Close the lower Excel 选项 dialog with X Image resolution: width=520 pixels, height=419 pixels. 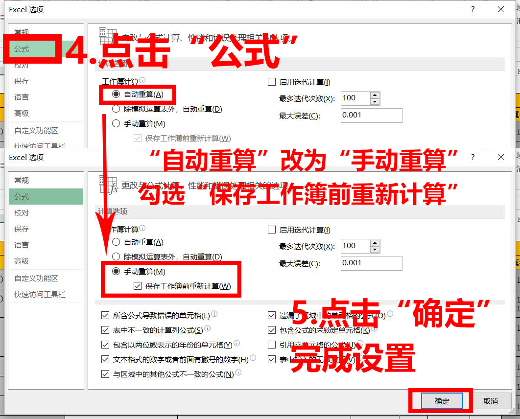coord(501,157)
